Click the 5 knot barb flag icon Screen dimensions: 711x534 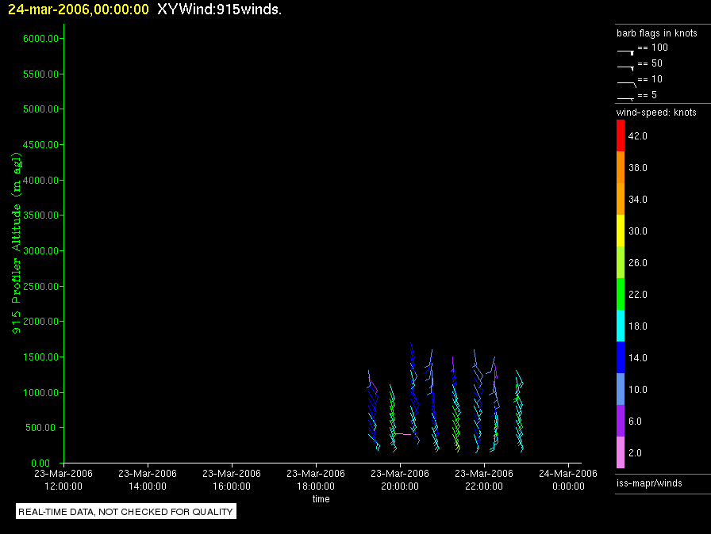pos(625,99)
